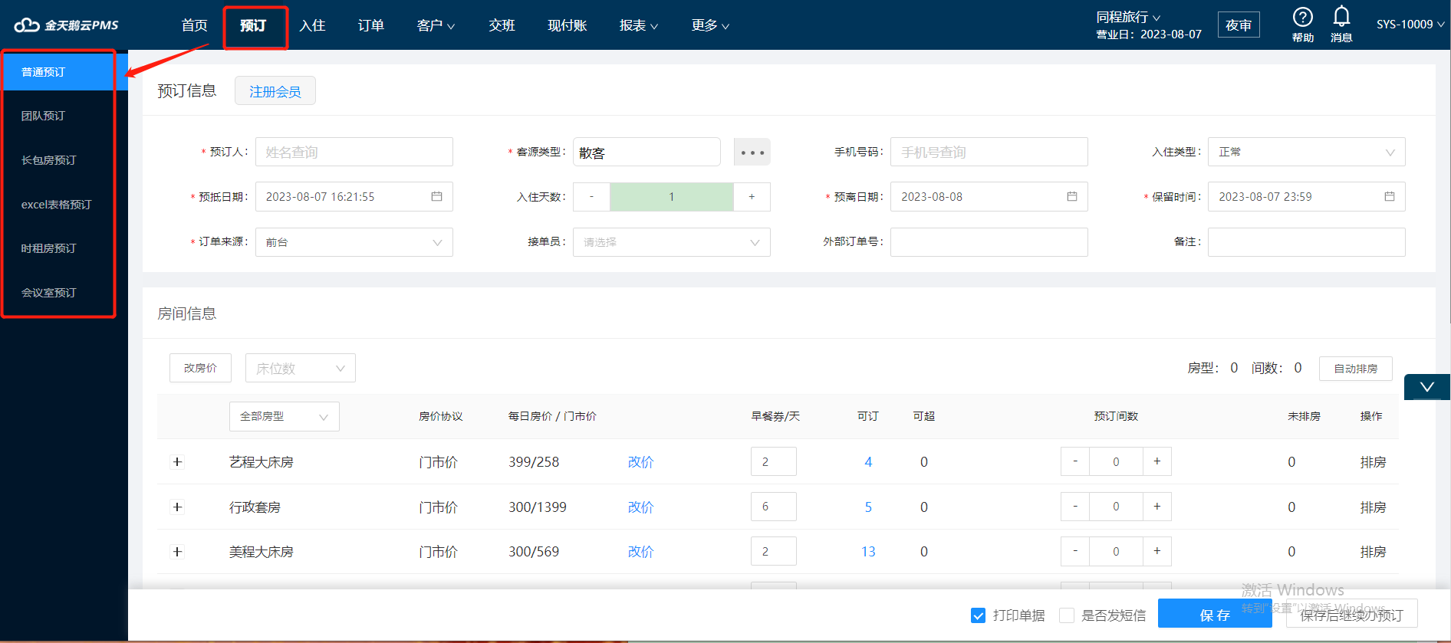Decrease stay nights with minus button
Image resolution: width=1451 pixels, height=643 pixels.
591,197
